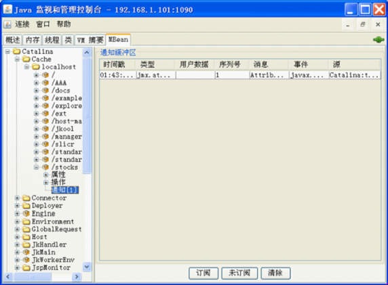Click the MBean icon beside /jkool
Viewport: 388px width, 285px height.
coord(45,129)
